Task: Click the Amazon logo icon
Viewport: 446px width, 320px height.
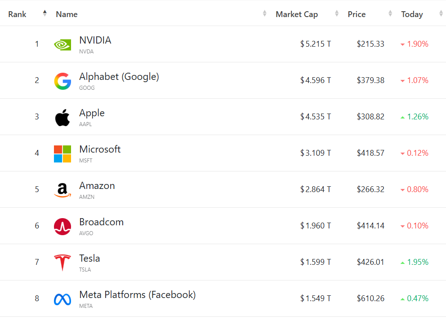Action: click(x=62, y=190)
